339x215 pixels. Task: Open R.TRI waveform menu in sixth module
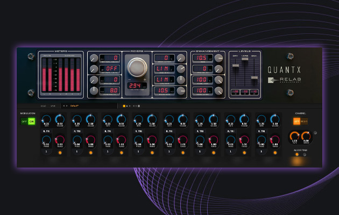(x=200, y=131)
